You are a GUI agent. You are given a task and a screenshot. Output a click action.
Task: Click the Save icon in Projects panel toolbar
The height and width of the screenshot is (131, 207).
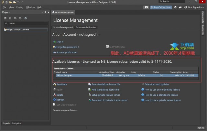click(5, 18)
